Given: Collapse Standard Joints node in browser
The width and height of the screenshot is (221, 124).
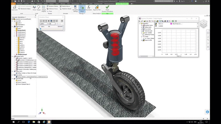Looking at the screenshot, I should [x=12, y=56].
